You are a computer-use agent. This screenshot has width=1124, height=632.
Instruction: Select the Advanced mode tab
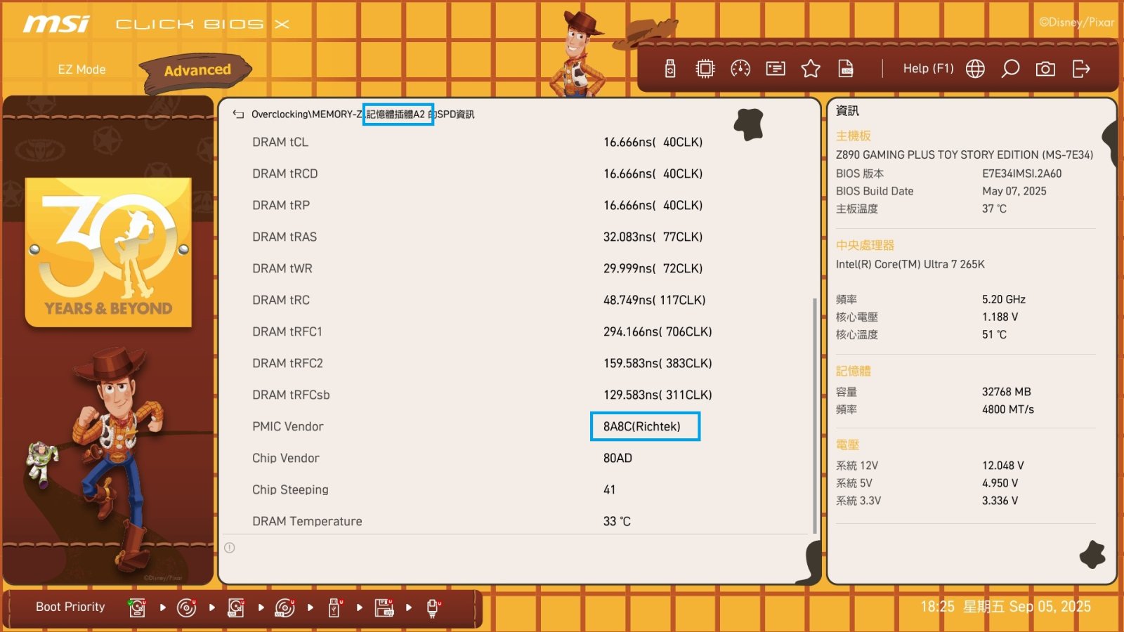pos(197,70)
